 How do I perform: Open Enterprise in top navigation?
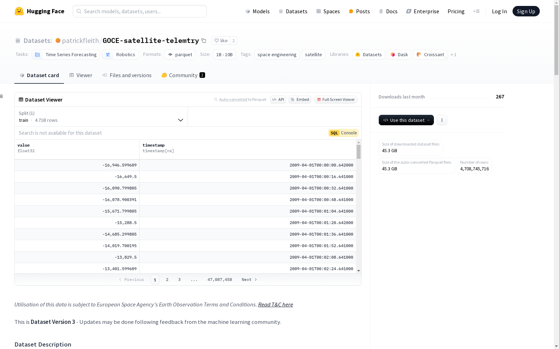(x=422, y=11)
